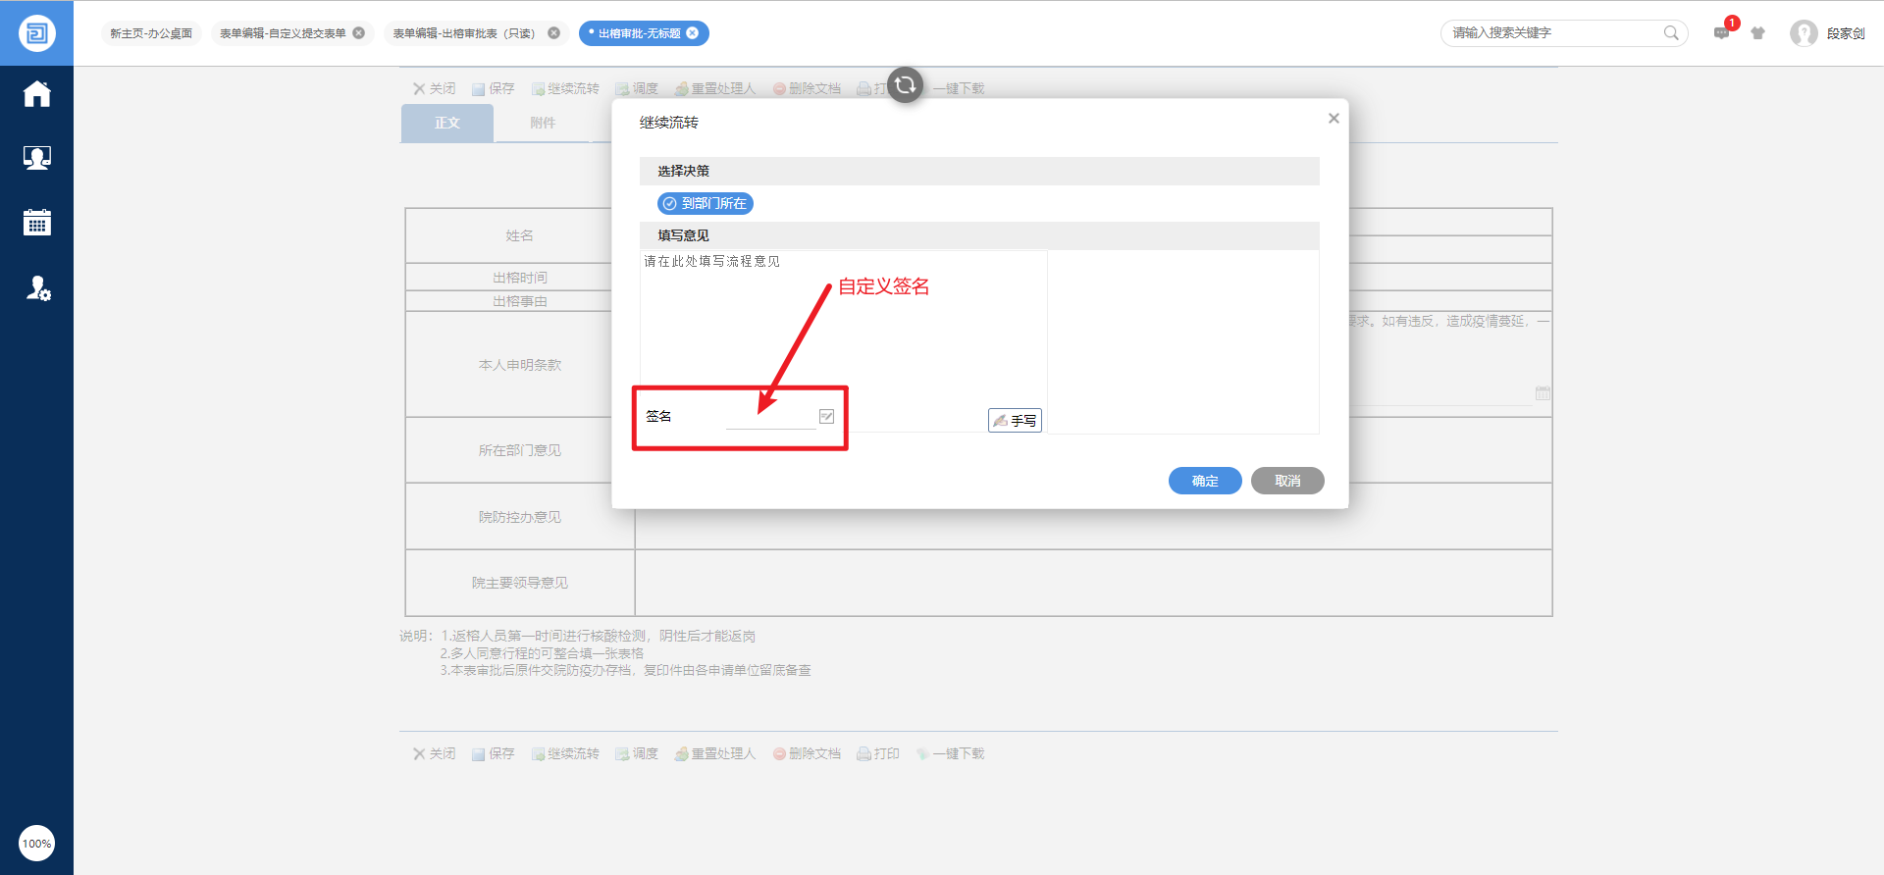Click 调度 in the top form toolbar
The width and height of the screenshot is (1884, 875).
637,88
